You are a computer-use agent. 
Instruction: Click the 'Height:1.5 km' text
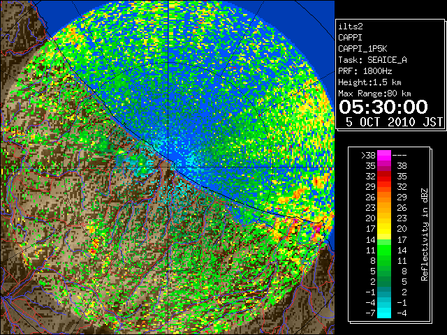pos(369,82)
